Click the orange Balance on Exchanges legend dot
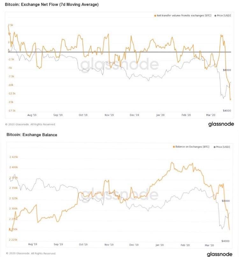 click(174, 147)
